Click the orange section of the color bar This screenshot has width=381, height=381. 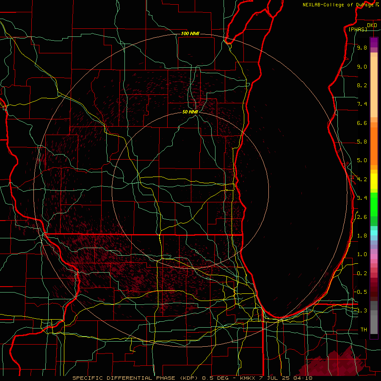click(374, 146)
